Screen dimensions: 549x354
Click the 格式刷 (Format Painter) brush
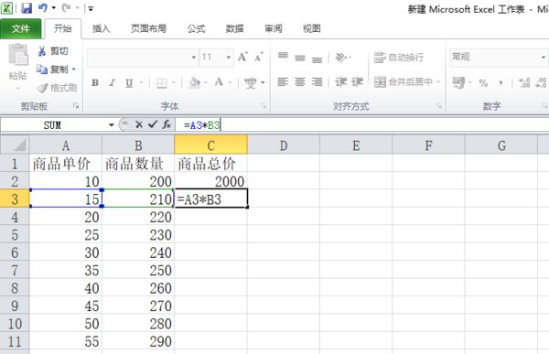click(x=57, y=88)
